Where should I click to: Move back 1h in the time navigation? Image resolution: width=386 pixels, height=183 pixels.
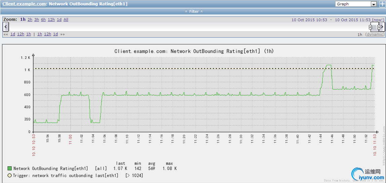click(29, 34)
